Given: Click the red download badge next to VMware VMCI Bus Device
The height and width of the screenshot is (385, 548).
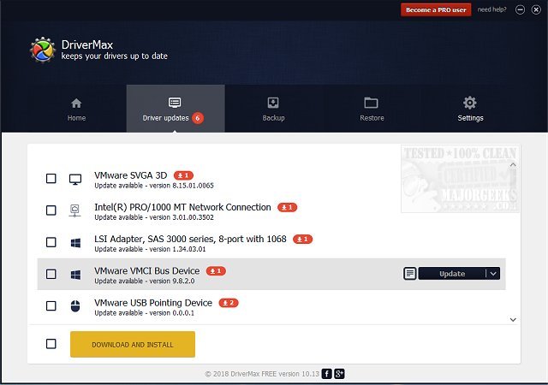Looking at the screenshot, I should [x=216, y=271].
